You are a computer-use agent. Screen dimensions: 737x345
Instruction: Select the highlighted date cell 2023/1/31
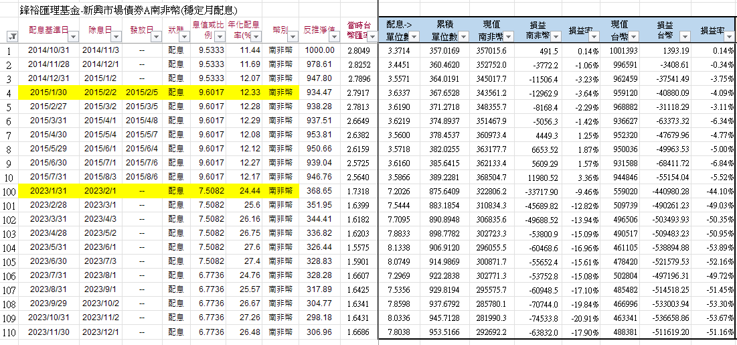coord(48,191)
